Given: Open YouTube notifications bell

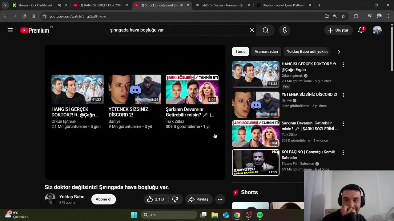Looking at the screenshot, I should [361, 30].
